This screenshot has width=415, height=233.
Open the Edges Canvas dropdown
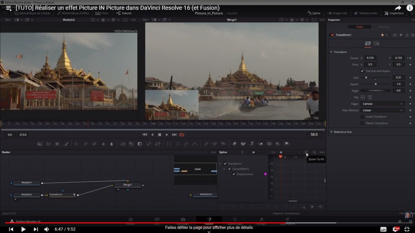point(382,103)
